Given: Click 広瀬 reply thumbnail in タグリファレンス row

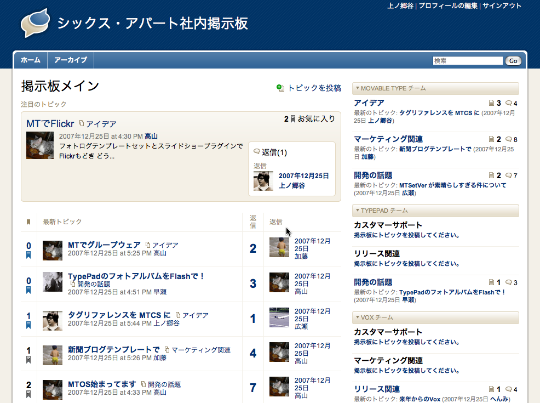Looking at the screenshot, I should 279,317.
